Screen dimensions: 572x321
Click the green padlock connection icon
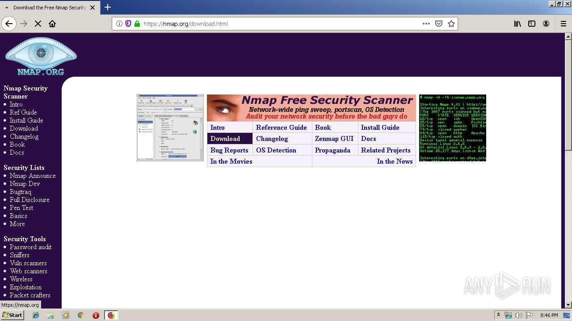[137, 24]
